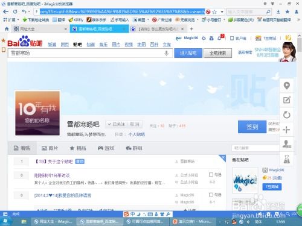Expand hidden extensions with the » chevron
The image size is (302, 226).
click(x=298, y=20)
